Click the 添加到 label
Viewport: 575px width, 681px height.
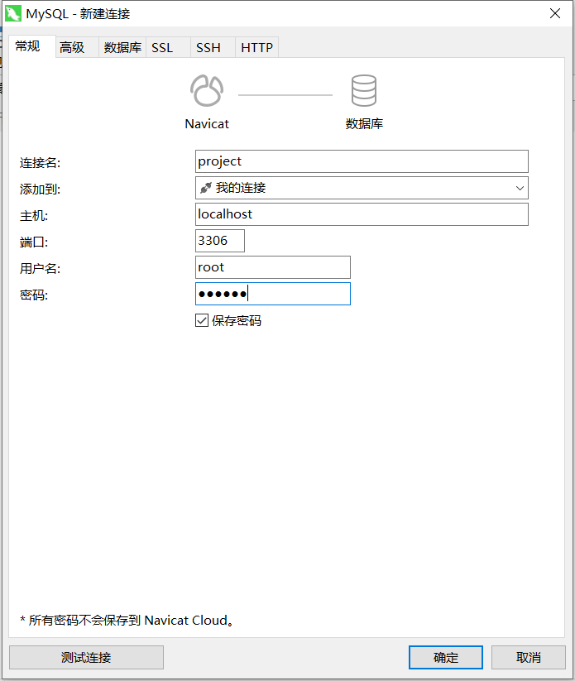pyautogui.click(x=40, y=189)
